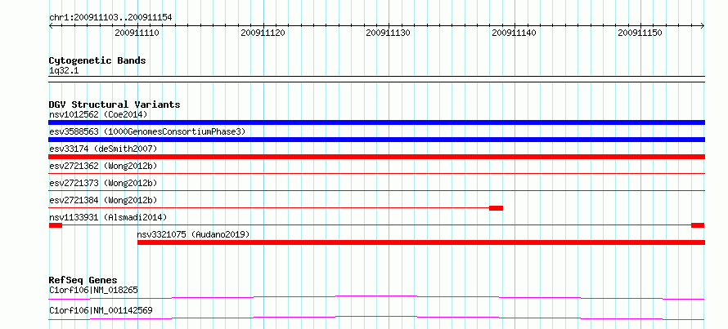This screenshot has width=728, height=329.
Task: Click the chr1:200911103..200911154 region label
Action: [110, 17]
